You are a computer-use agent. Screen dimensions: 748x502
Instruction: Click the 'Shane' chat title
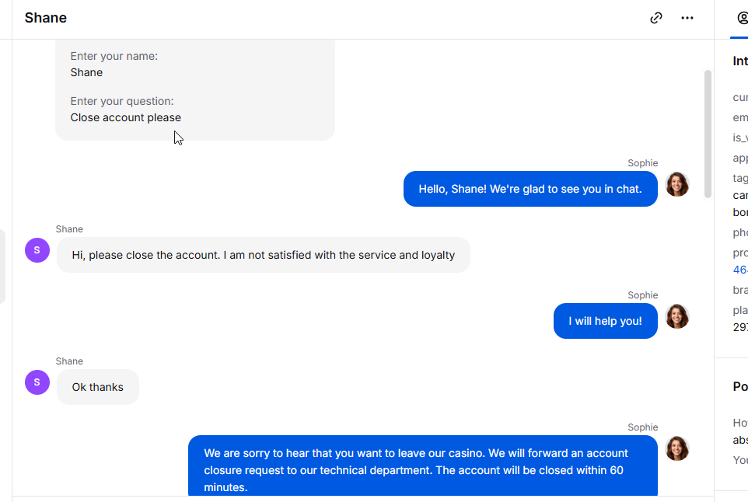pos(46,18)
